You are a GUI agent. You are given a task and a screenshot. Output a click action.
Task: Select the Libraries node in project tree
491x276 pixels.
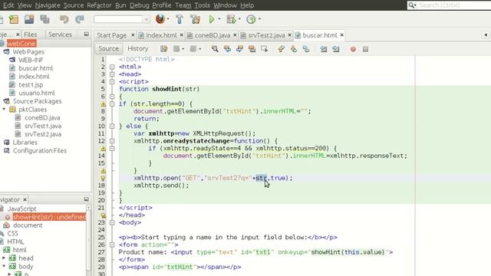[x=25, y=143]
